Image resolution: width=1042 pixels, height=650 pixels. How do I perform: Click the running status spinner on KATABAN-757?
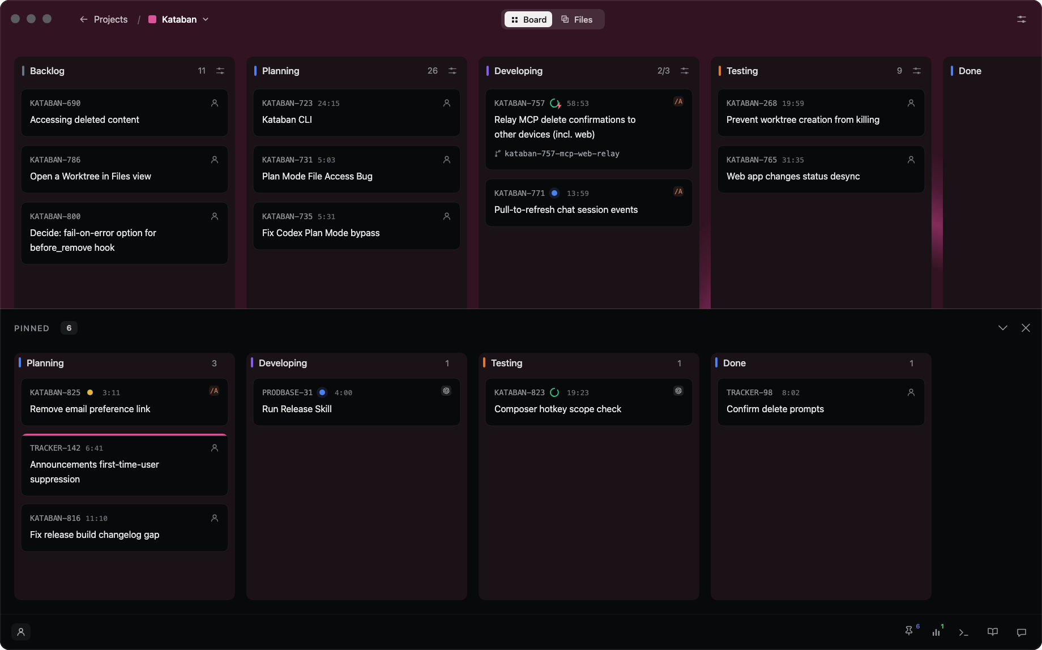[556, 104]
